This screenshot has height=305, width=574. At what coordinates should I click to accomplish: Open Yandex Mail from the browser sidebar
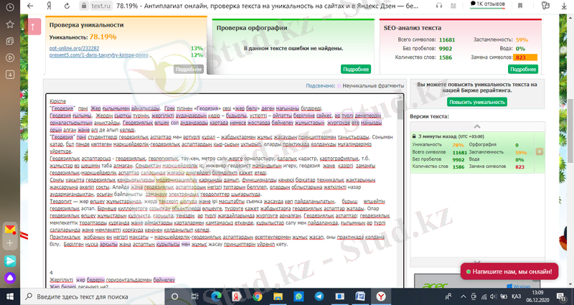click(x=10, y=230)
